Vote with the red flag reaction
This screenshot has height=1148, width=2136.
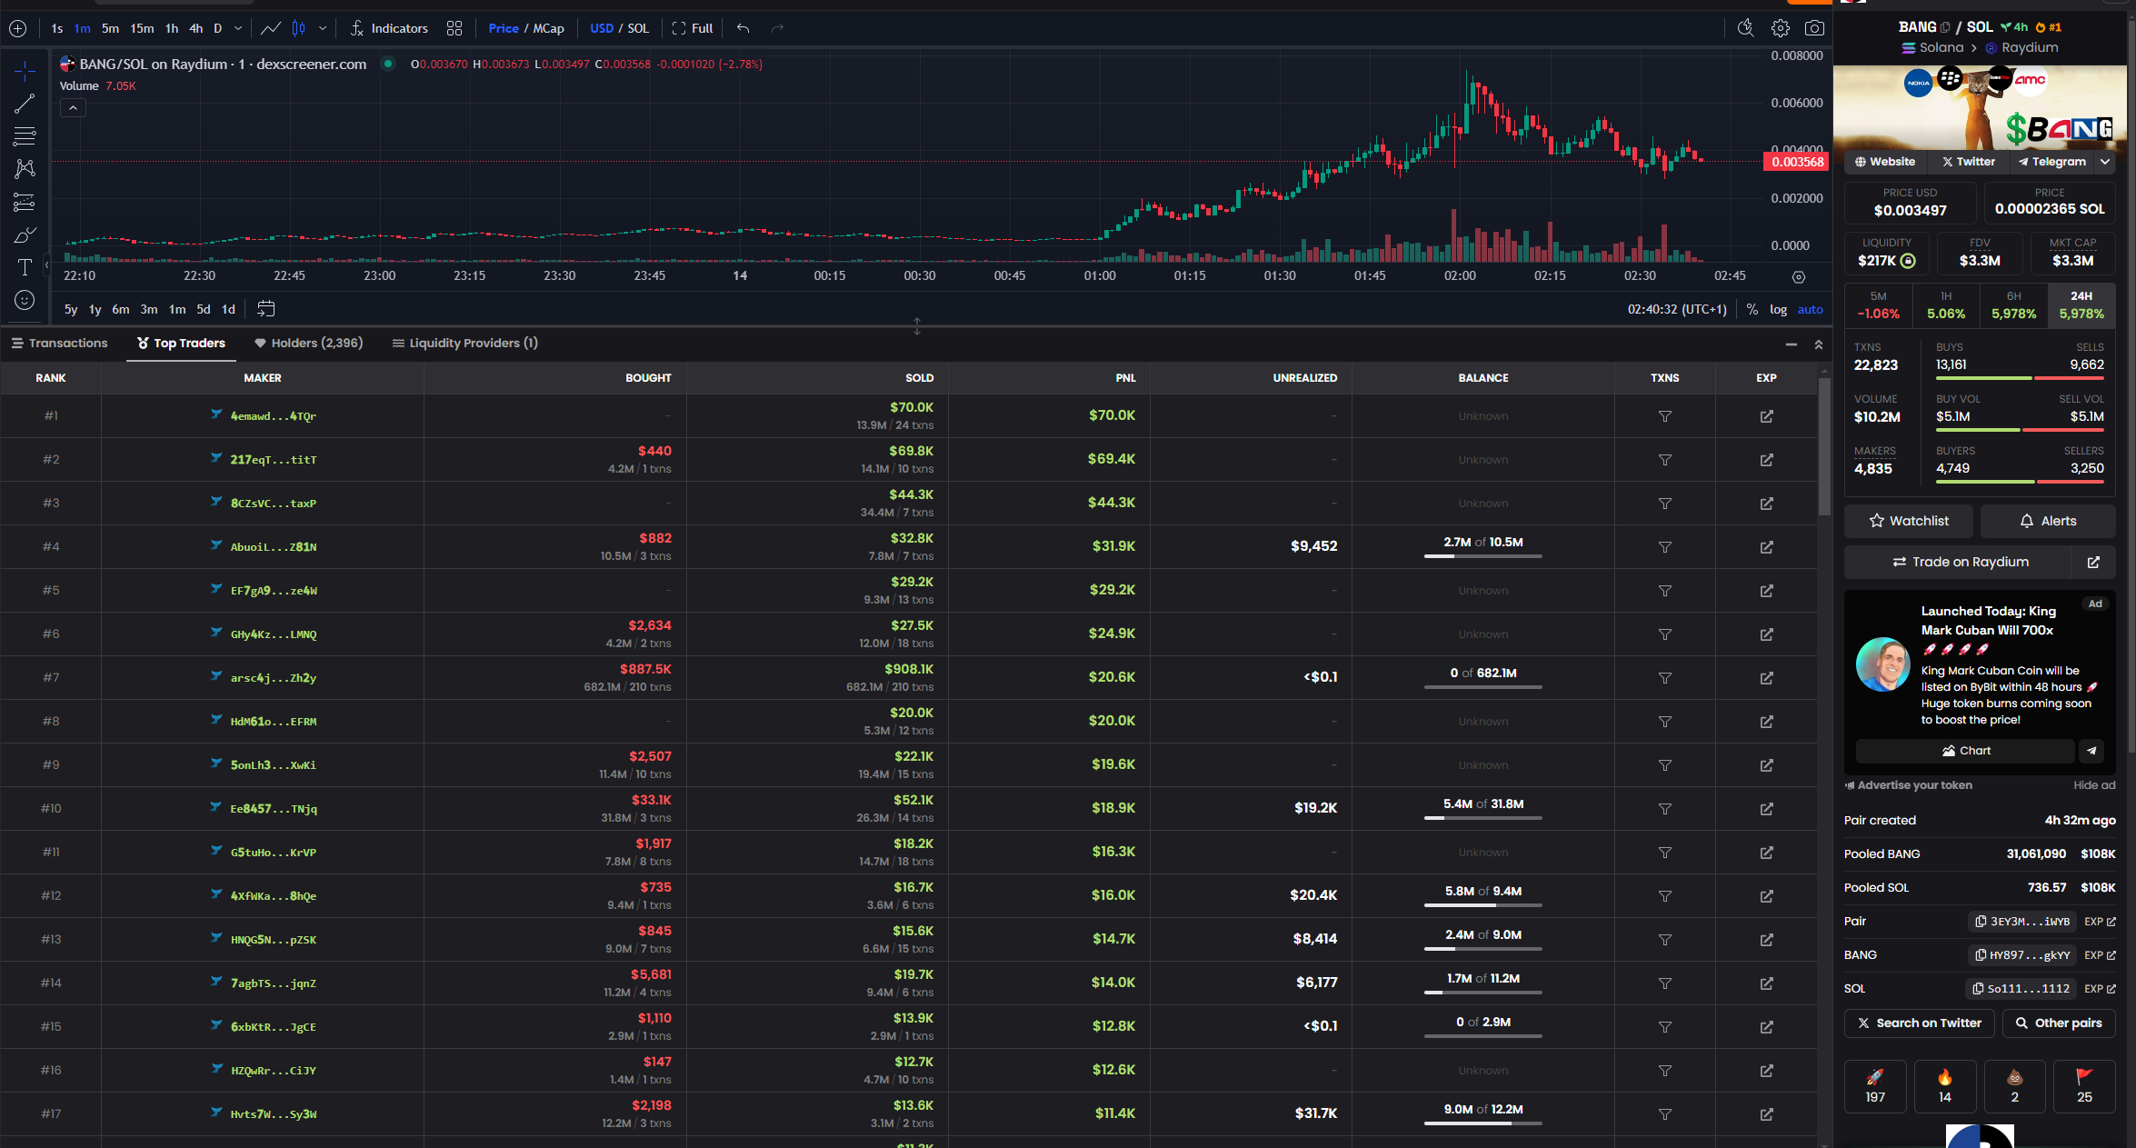pos(2084,1086)
